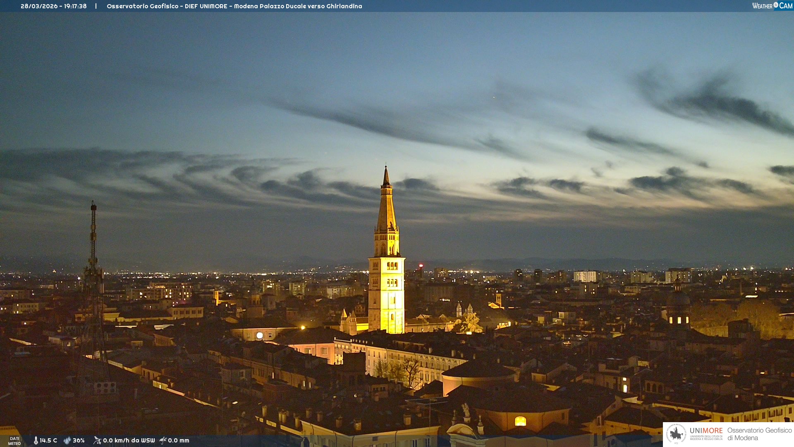Click the camera lens in WeatherCam logo
This screenshot has width=794, height=447.
(x=776, y=5)
